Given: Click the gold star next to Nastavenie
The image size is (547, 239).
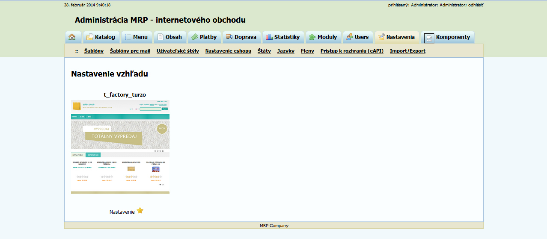Looking at the screenshot, I should (140, 211).
